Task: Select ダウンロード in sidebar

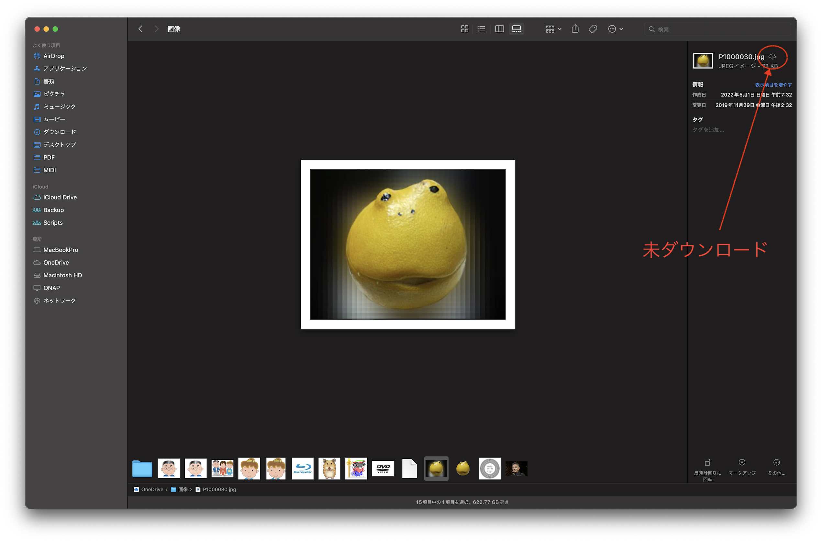Action: point(60,132)
